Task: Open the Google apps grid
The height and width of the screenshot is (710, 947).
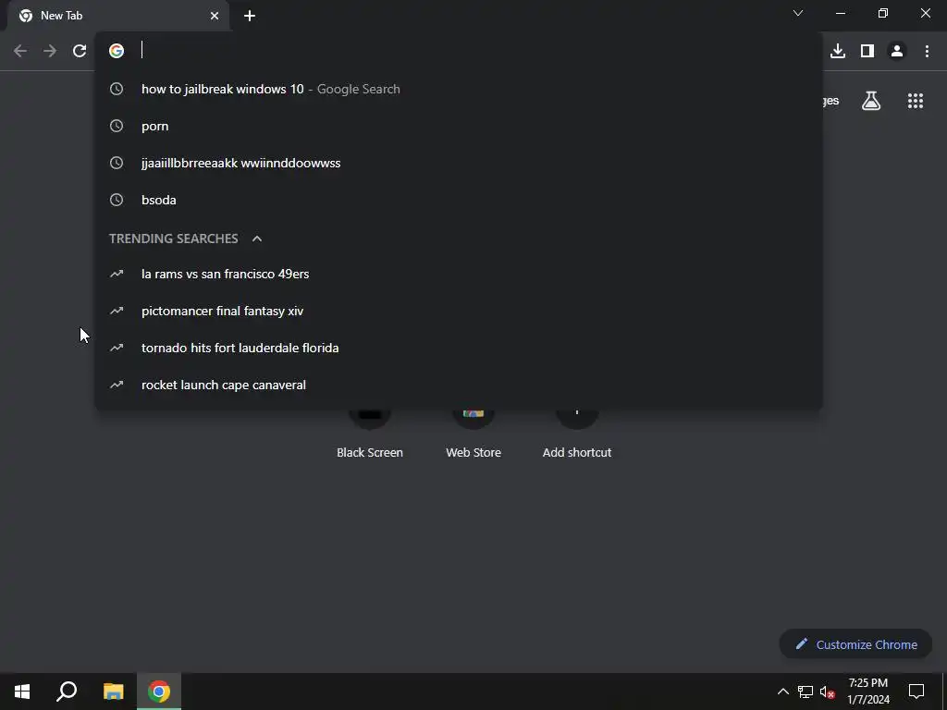Action: click(x=916, y=101)
